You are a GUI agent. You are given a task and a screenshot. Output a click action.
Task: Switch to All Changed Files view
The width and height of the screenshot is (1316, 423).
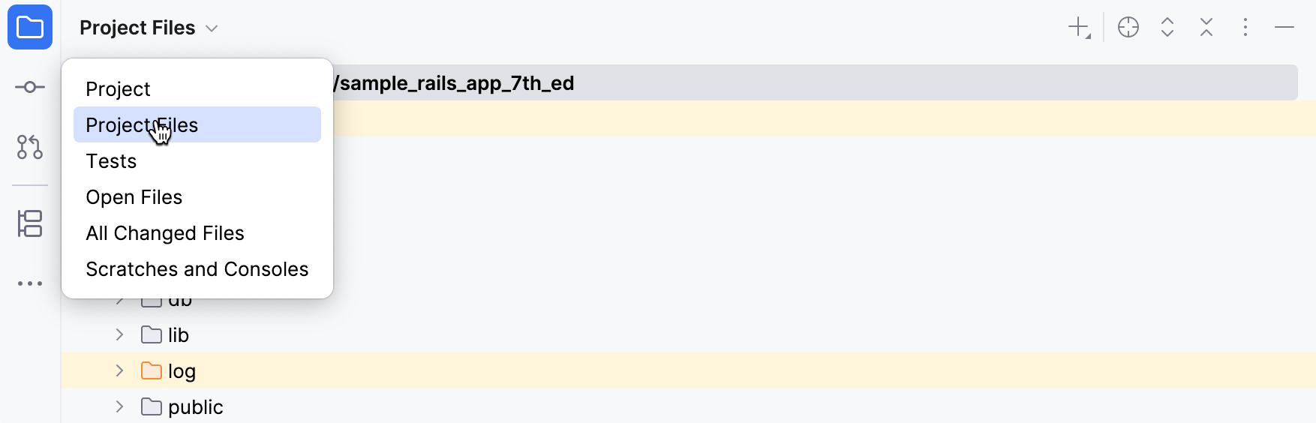tap(165, 233)
